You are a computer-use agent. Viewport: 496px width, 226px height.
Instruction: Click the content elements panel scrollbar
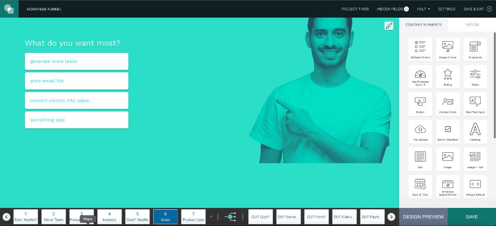(x=495, y=85)
